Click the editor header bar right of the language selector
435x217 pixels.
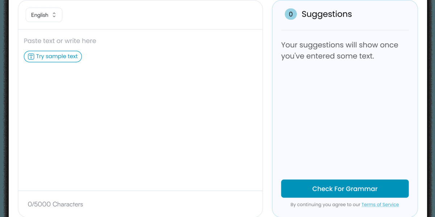point(163,15)
